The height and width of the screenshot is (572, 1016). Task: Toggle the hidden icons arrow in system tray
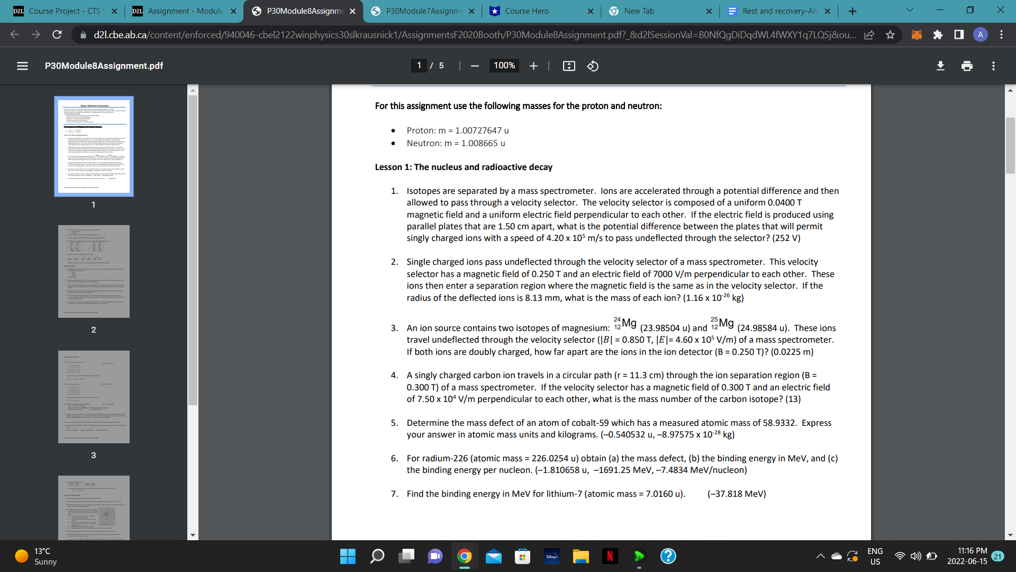click(821, 556)
